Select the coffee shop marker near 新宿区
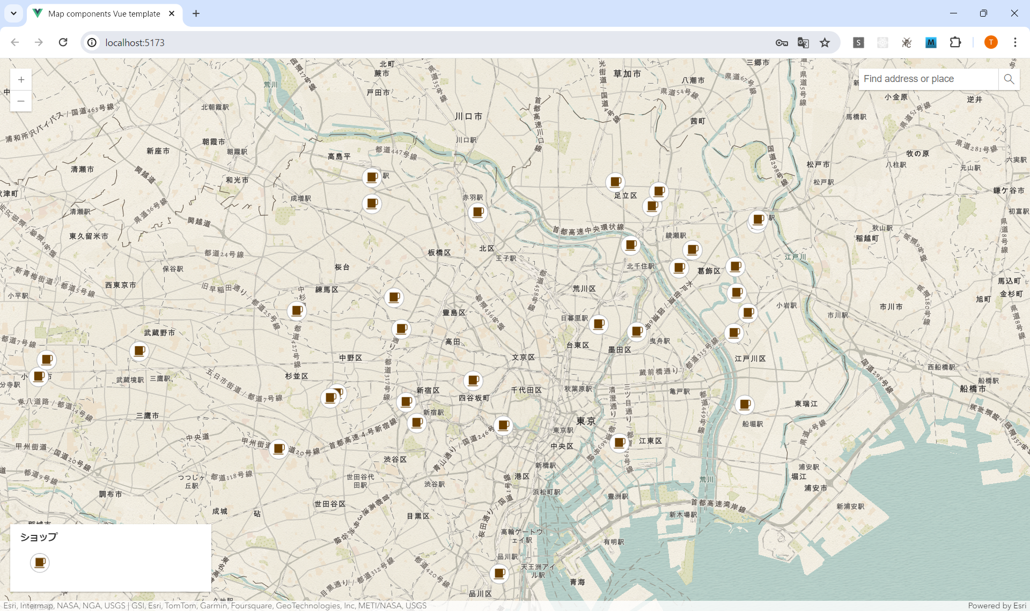Viewport: 1030px width, 611px height. click(406, 401)
